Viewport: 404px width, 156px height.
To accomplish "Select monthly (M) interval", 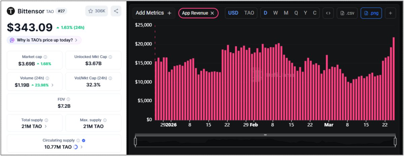I will pos(286,13).
